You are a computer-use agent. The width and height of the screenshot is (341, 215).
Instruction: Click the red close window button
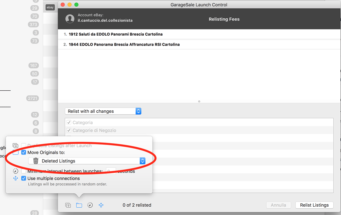pos(63,5)
